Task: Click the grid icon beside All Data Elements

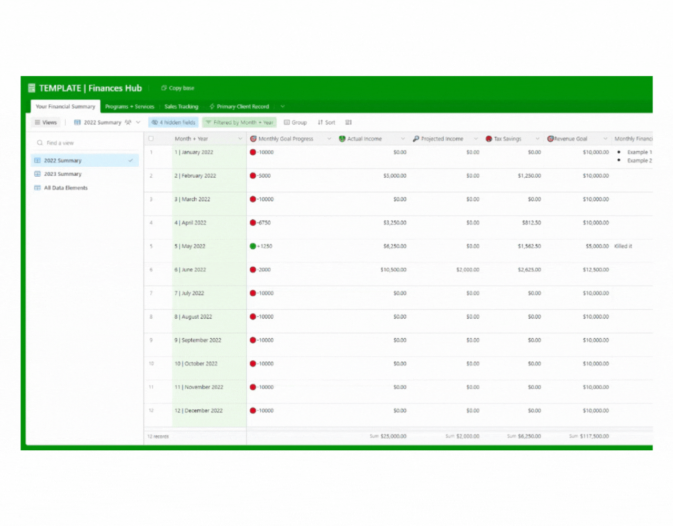Action: click(x=37, y=187)
